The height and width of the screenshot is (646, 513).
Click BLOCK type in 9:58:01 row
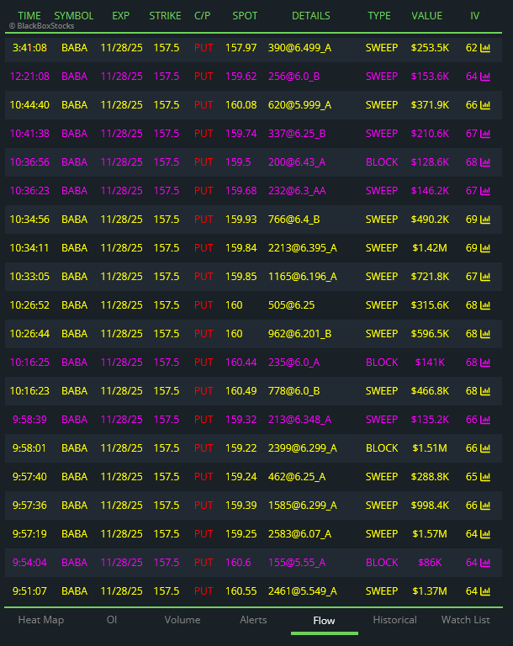tap(382, 448)
